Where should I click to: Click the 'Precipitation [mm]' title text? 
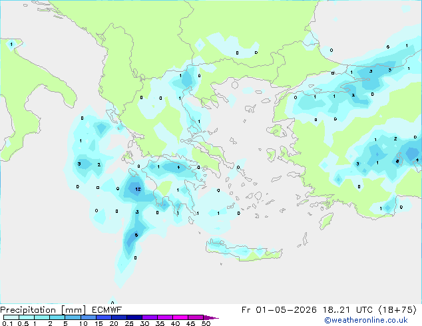pos(43,310)
